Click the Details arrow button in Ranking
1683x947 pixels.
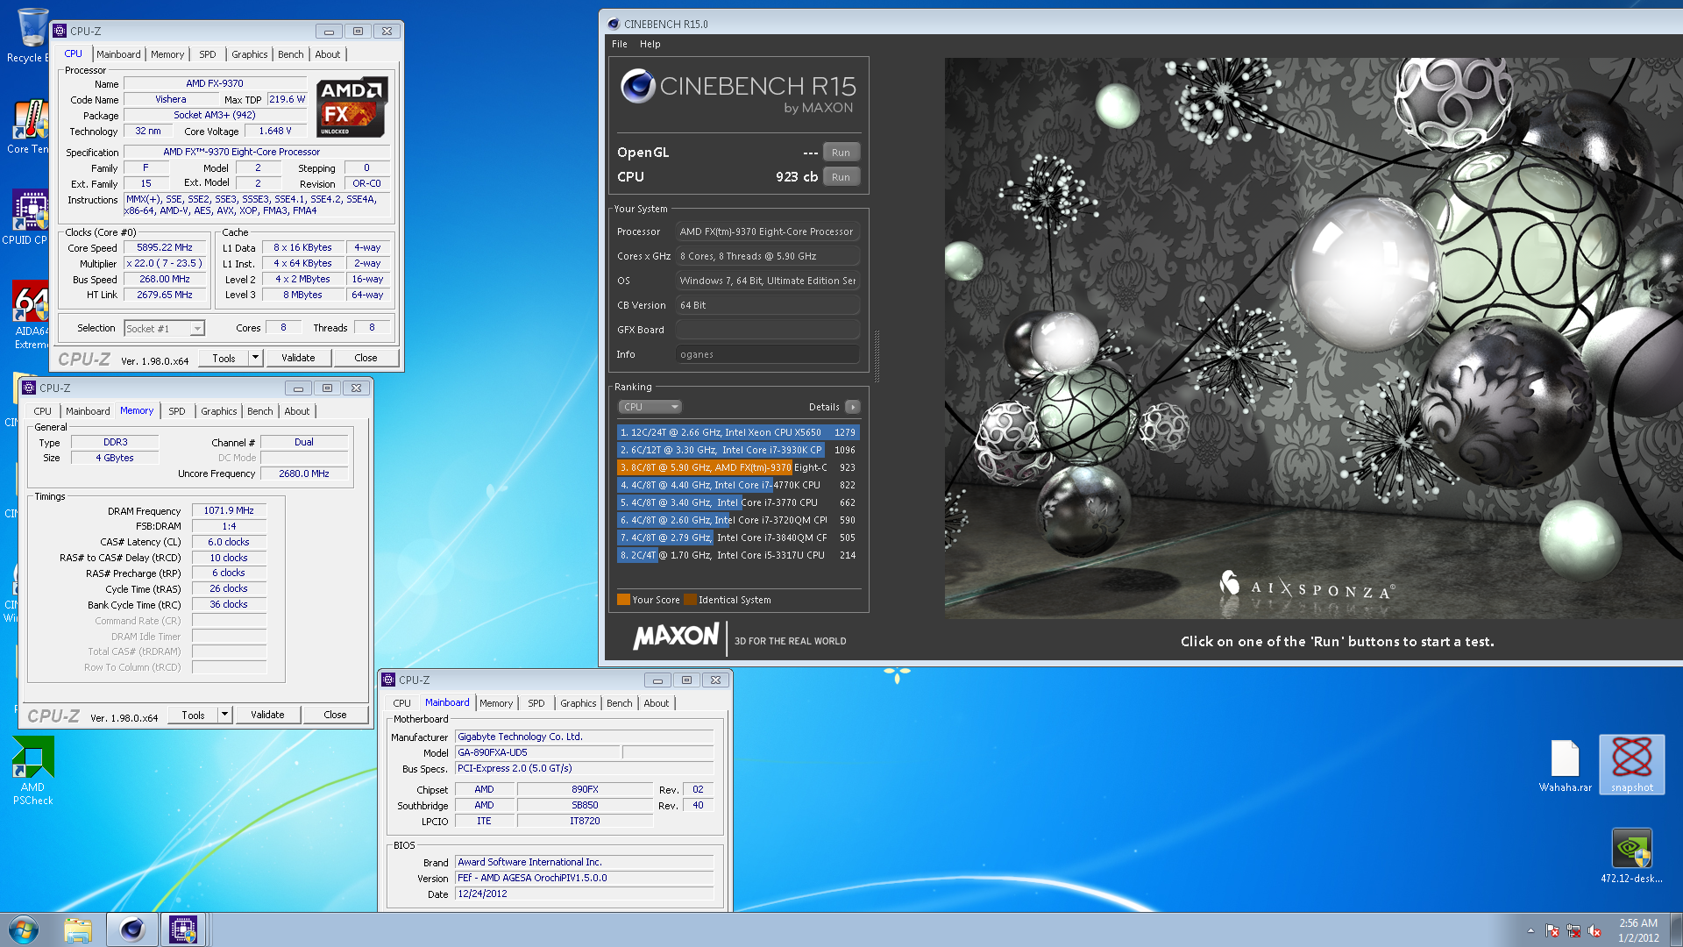coord(852,407)
